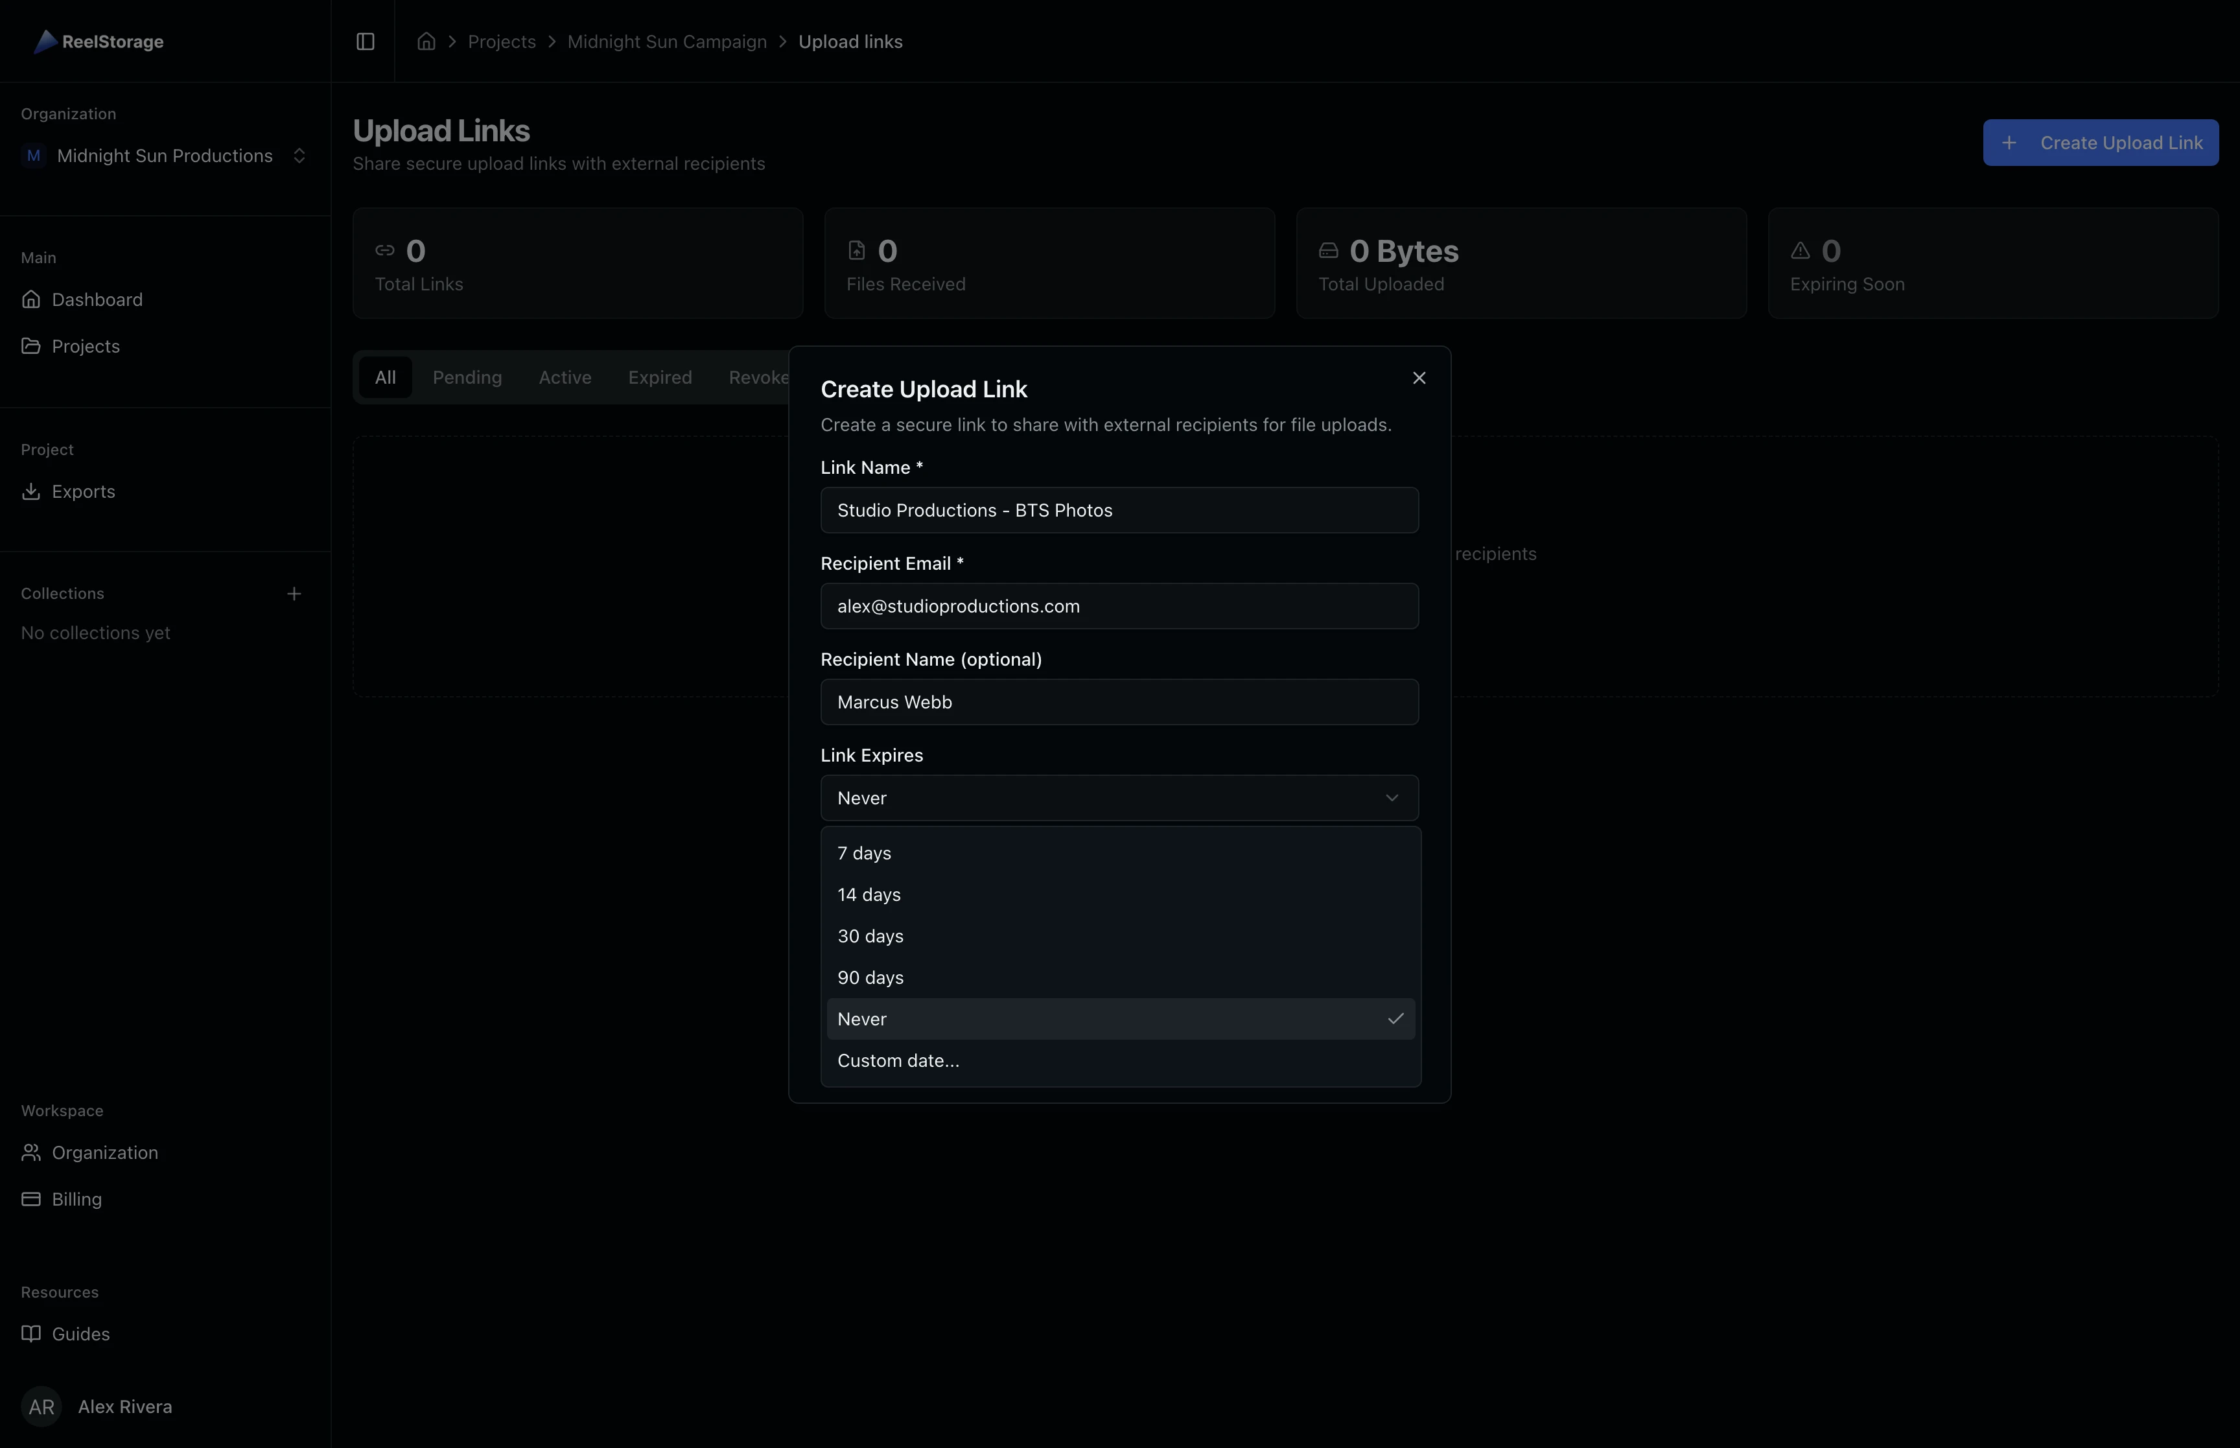
Task: Toggle the sidebar collapse icon
Action: 365,41
